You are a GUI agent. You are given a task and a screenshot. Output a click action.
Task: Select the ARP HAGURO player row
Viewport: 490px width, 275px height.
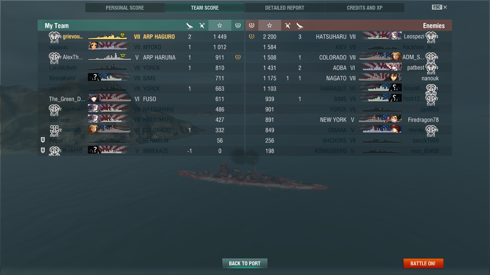click(x=141, y=37)
